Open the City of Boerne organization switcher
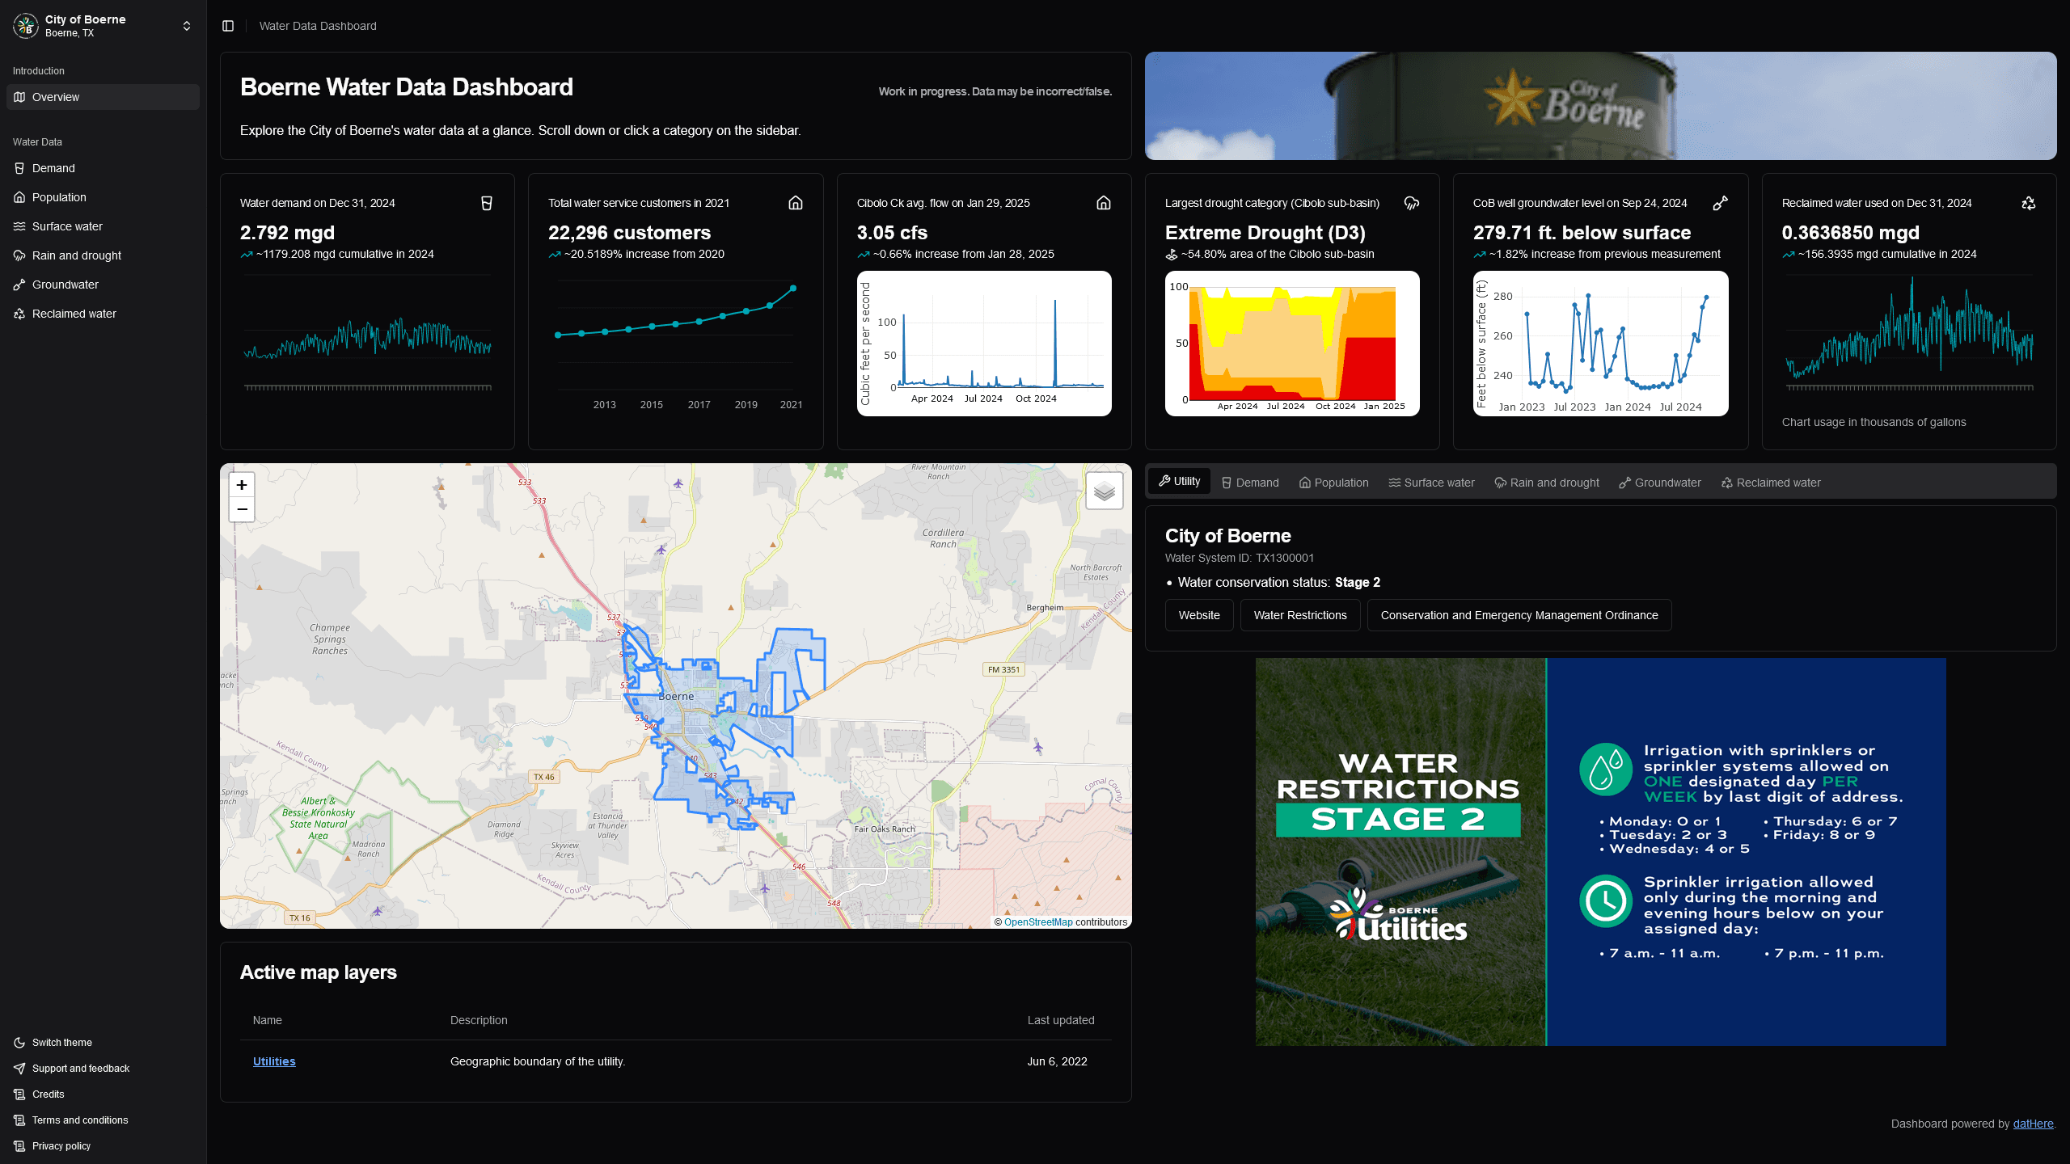The image size is (2070, 1164). tap(103, 26)
